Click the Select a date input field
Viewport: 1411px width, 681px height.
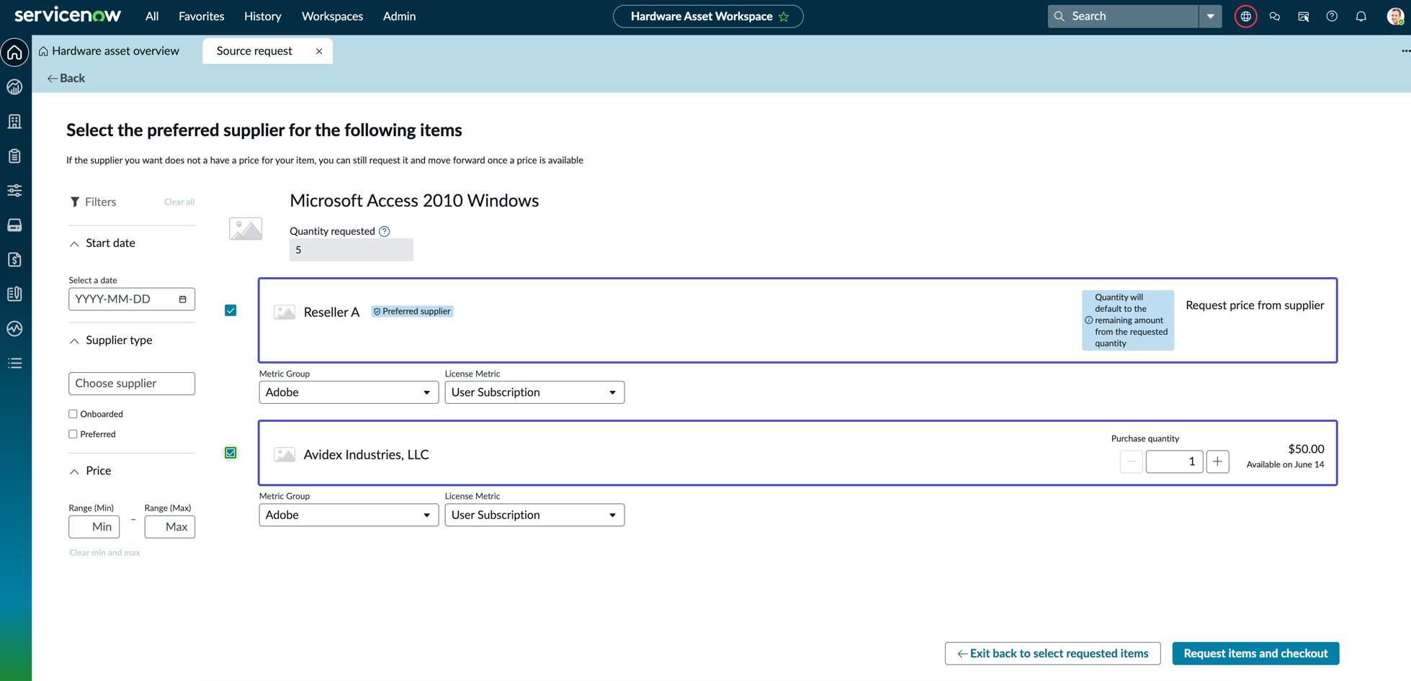pos(132,299)
